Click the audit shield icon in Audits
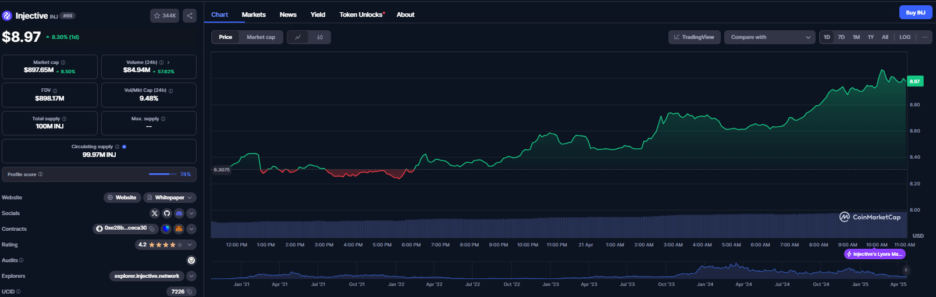This screenshot has height=297, width=936. tap(191, 260)
